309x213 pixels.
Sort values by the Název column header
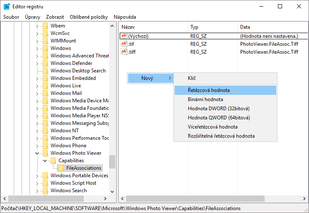pos(152,27)
